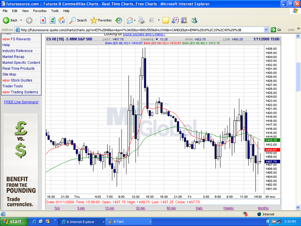The height and width of the screenshot is (226, 301).
Task: Switch chart to Tick interval
Action: point(57,208)
